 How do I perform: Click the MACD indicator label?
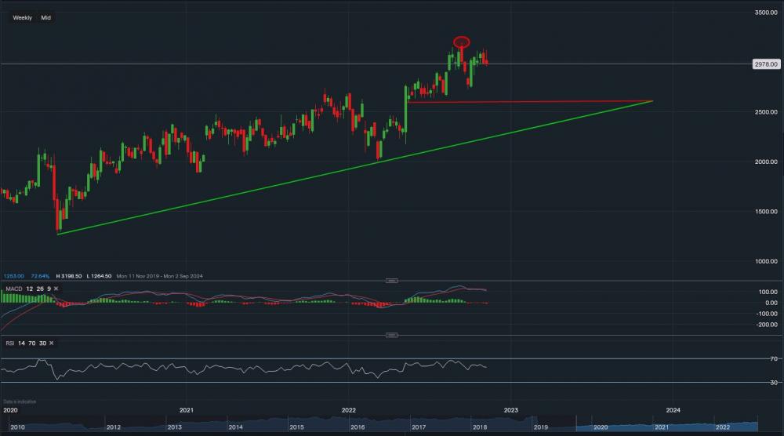pos(13,289)
